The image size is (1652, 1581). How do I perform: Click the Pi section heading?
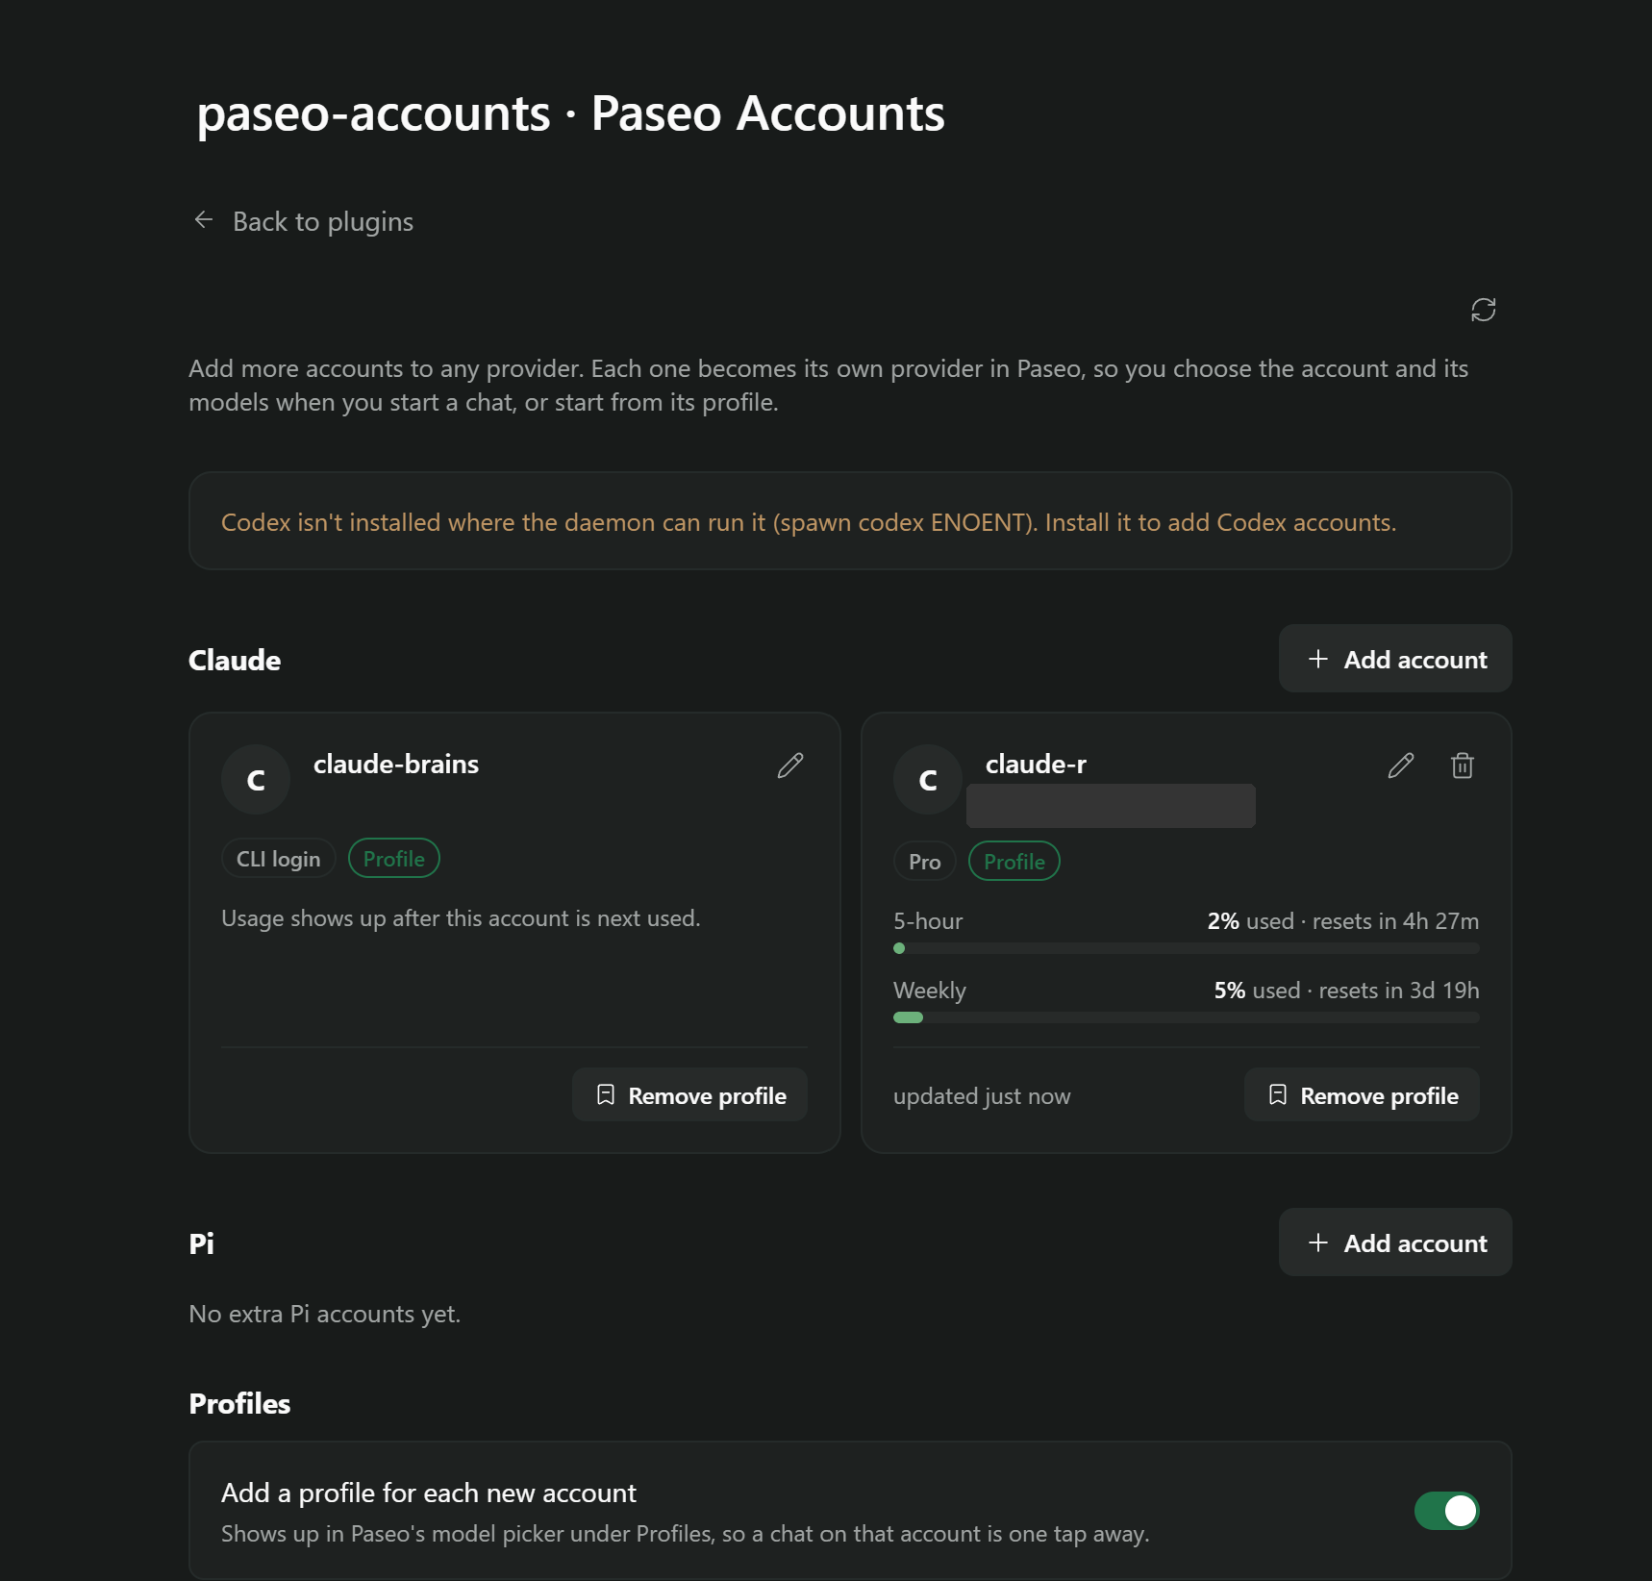pos(201,1243)
